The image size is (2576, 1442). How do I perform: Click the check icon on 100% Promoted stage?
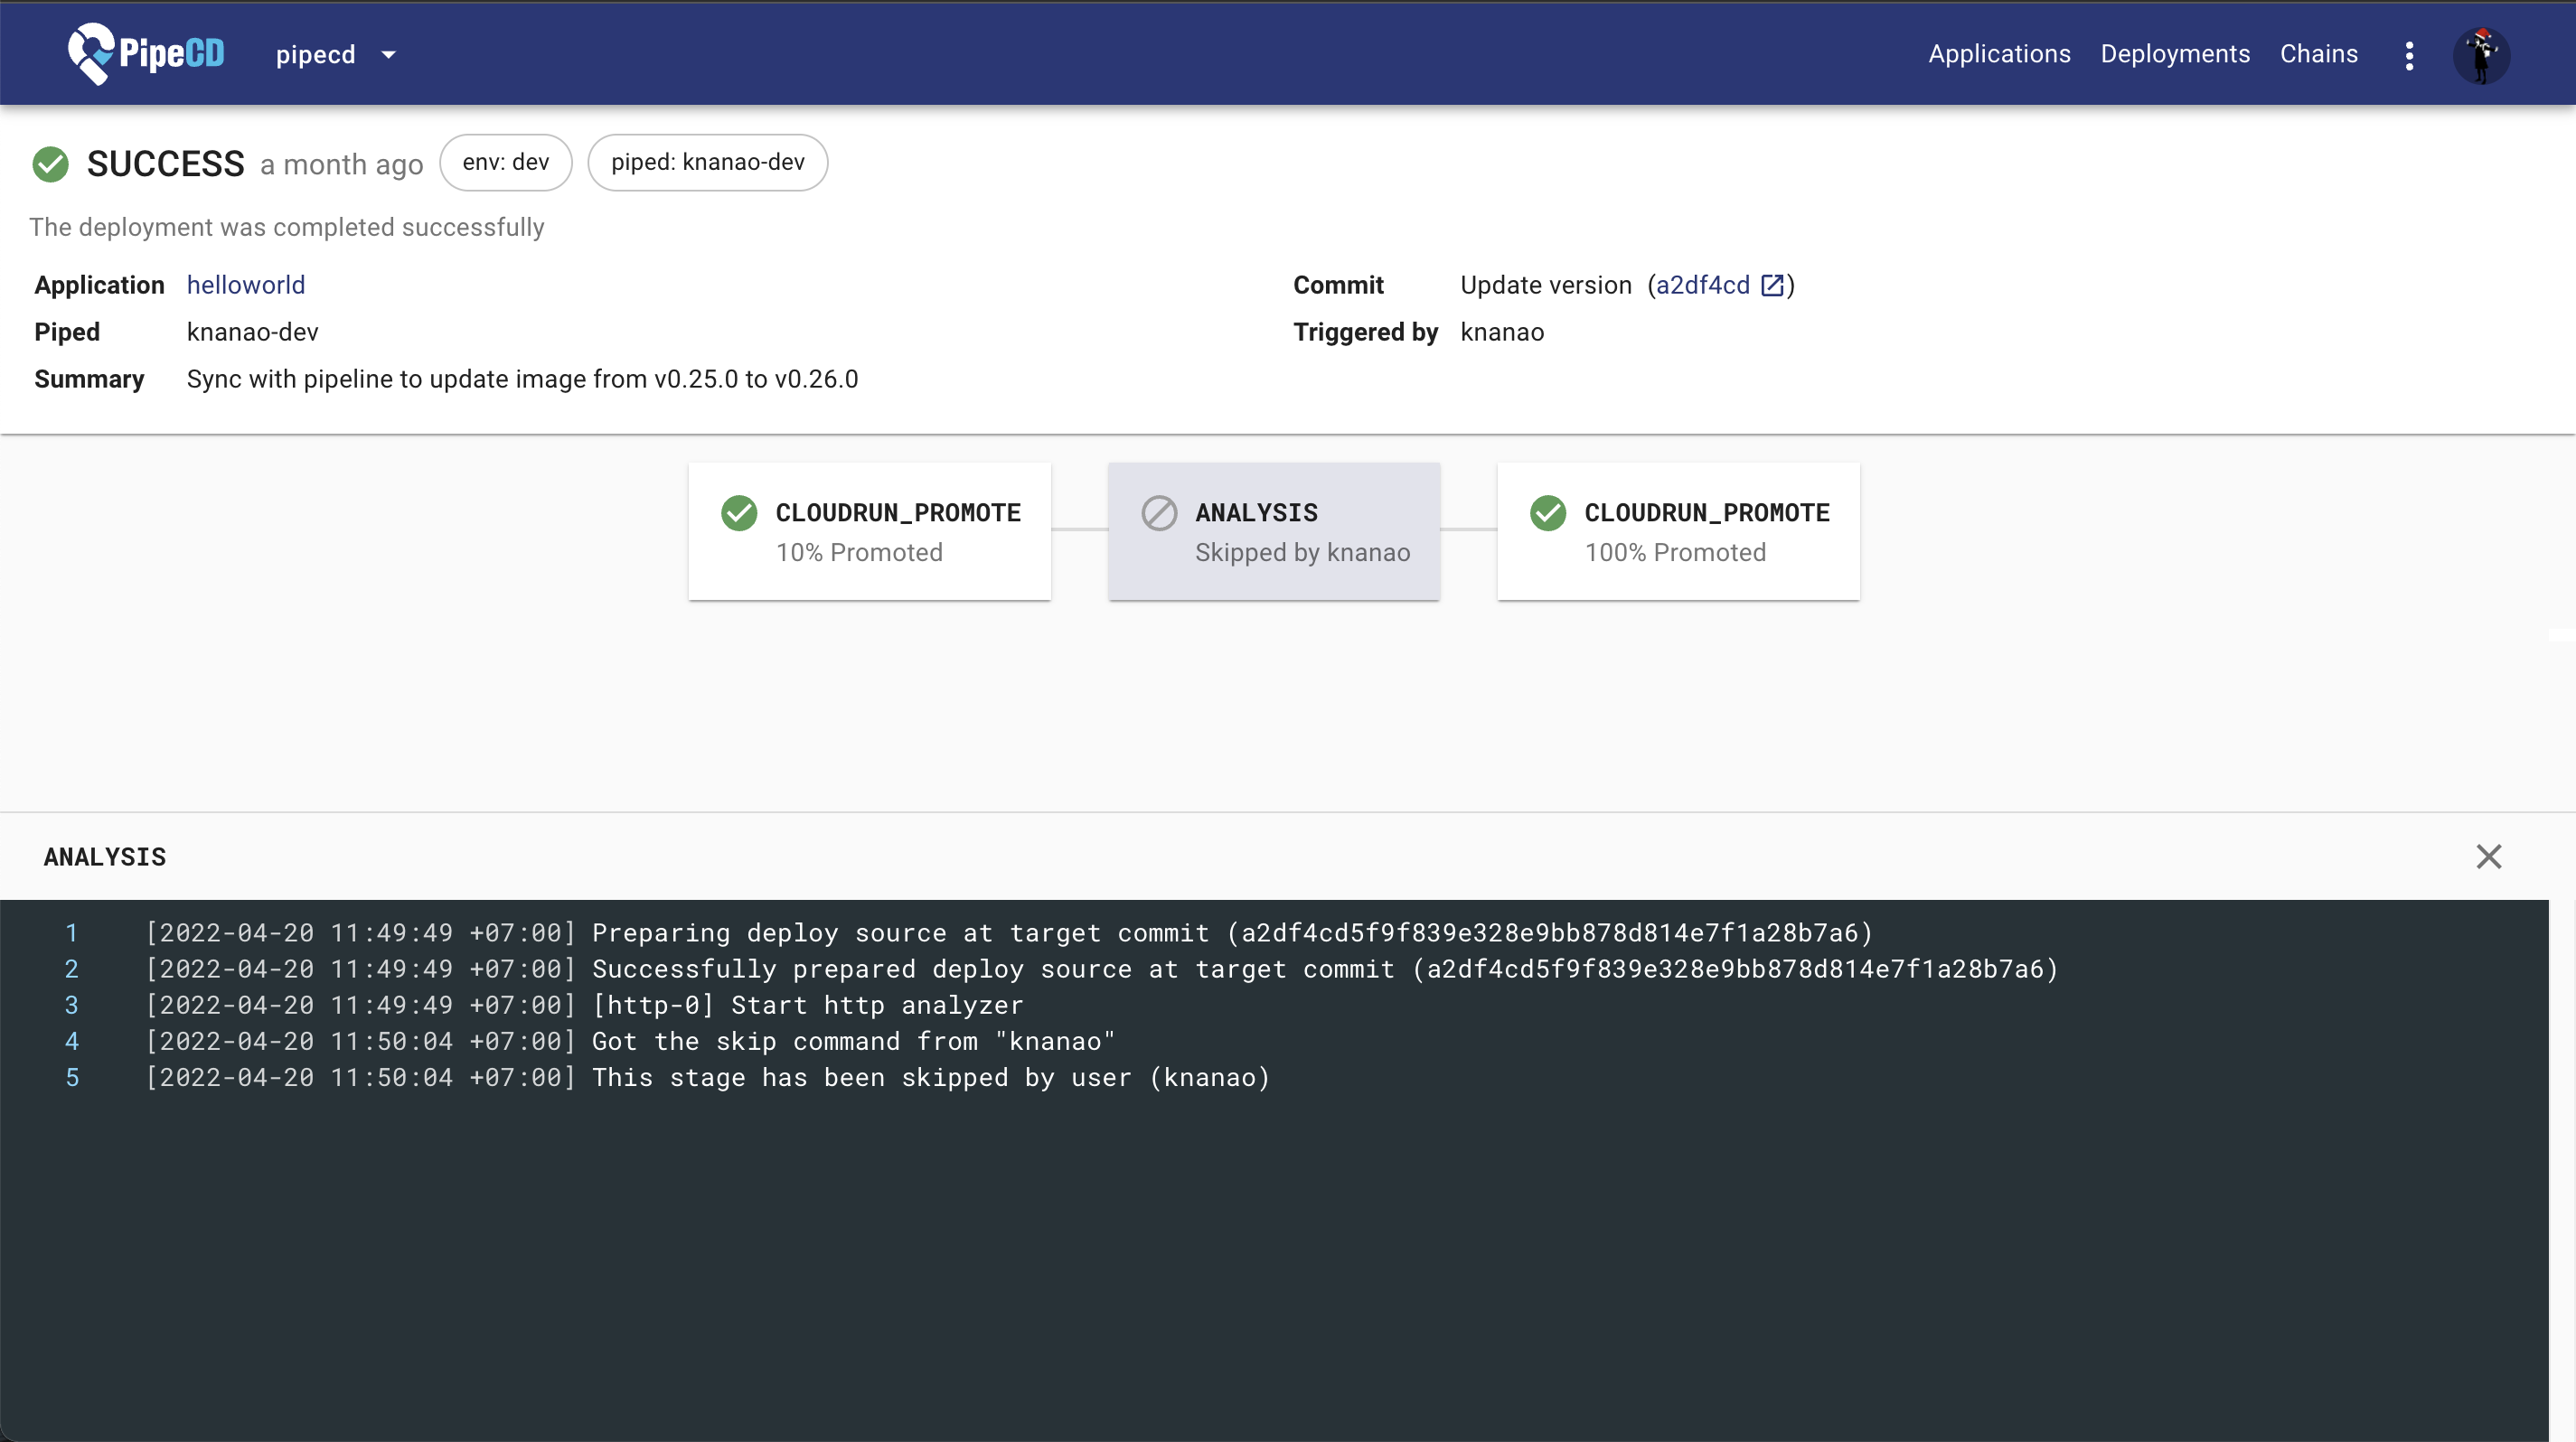[1548, 512]
